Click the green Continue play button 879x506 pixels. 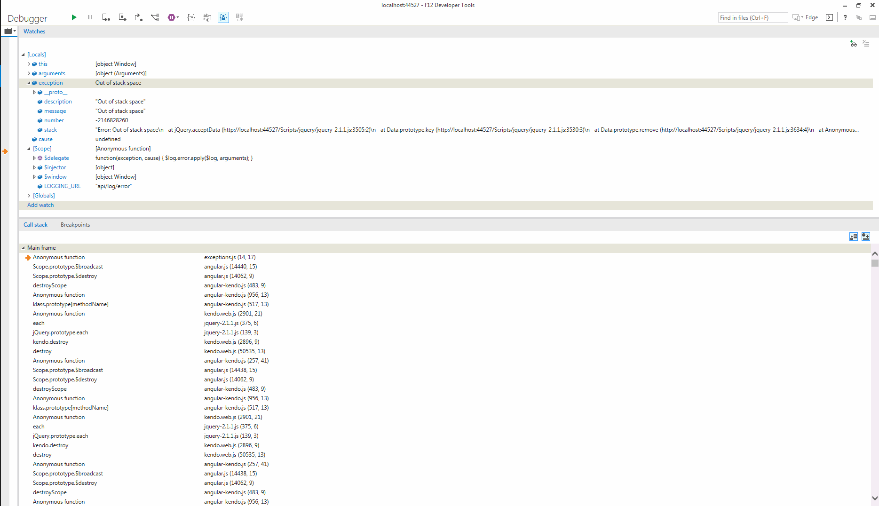tap(74, 17)
